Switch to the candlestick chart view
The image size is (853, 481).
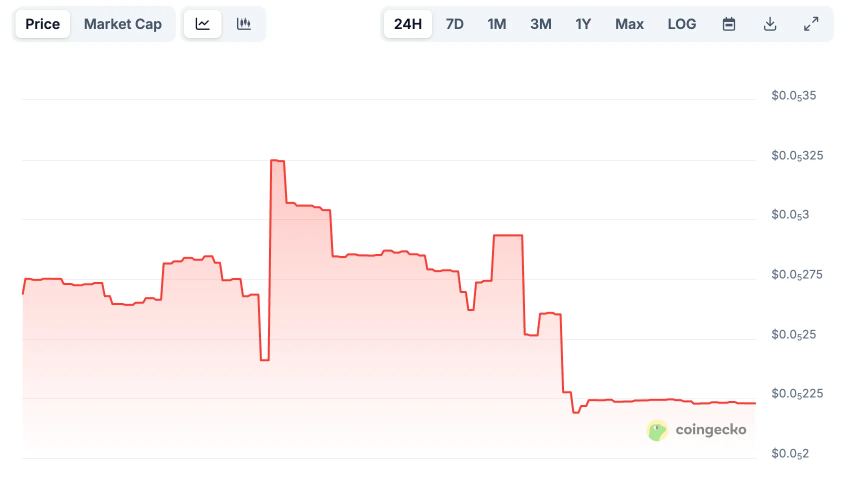(244, 23)
